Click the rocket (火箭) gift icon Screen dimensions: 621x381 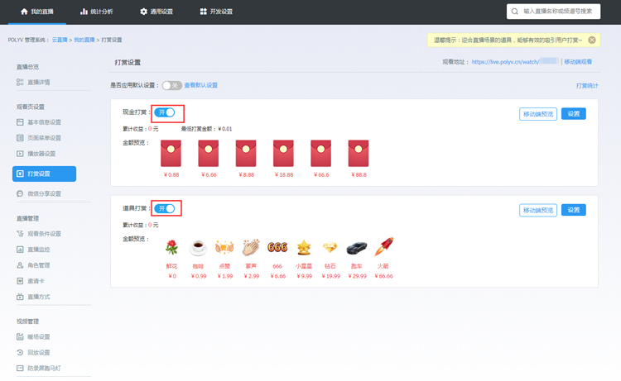pos(383,247)
